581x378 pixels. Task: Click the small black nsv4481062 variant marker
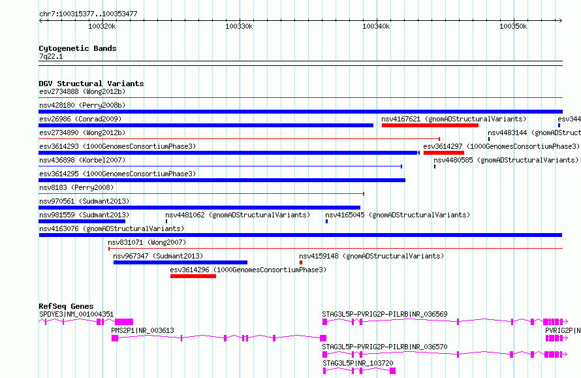pyautogui.click(x=166, y=221)
